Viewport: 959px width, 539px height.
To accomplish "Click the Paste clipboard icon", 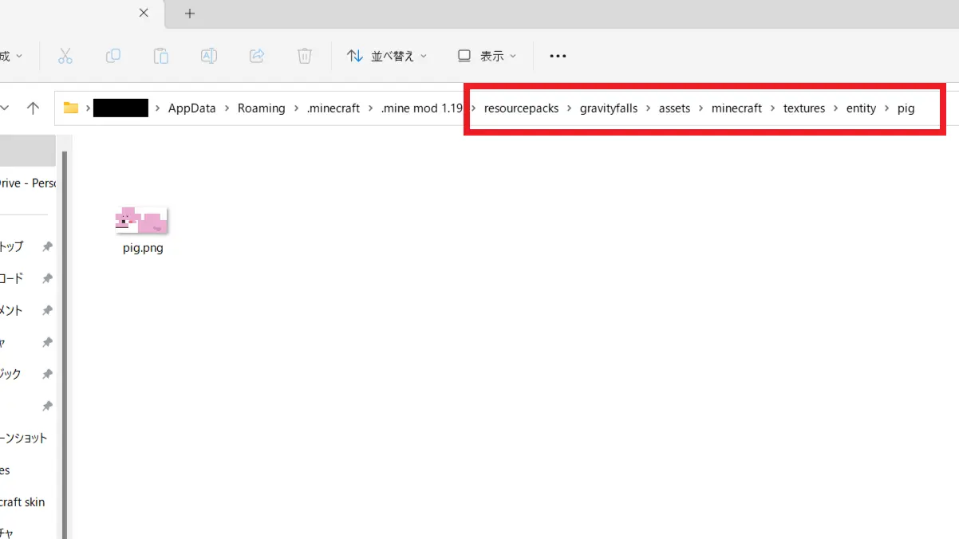I will [x=161, y=56].
